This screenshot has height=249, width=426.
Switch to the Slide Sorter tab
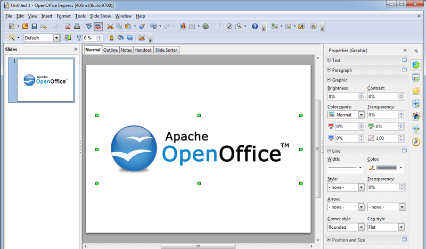[x=166, y=50]
